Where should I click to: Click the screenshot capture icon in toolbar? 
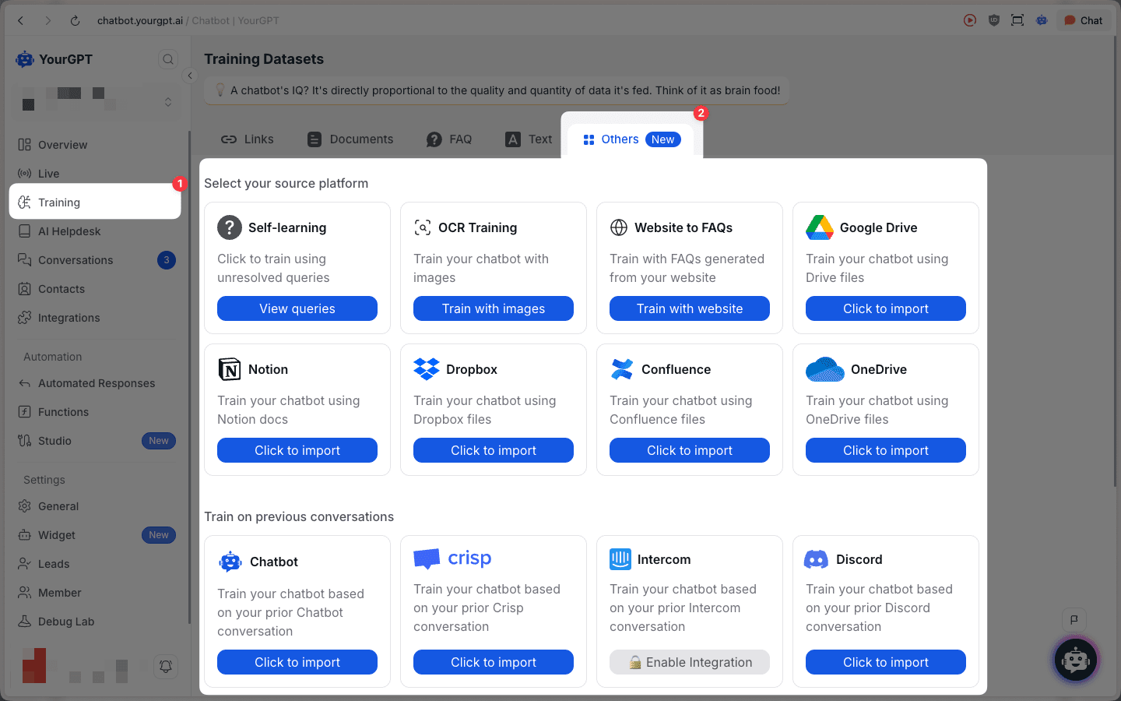point(1017,21)
